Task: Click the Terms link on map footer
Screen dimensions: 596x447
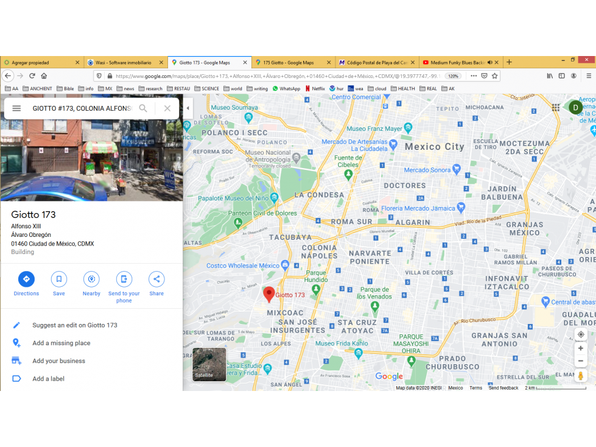Action: [x=475, y=388]
